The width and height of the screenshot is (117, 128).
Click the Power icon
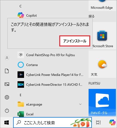coord(7,110)
